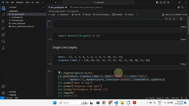Open run options dropdown of plot cell
Screen dimensions: 189x106
click(51, 71)
